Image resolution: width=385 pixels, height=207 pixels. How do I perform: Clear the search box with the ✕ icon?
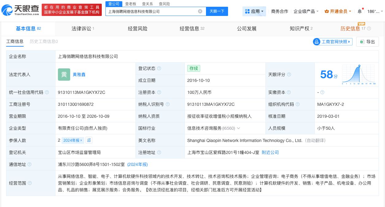pos(200,11)
